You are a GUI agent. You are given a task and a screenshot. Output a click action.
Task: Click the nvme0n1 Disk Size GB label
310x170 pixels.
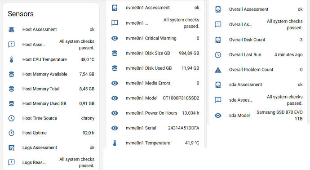[148, 53]
